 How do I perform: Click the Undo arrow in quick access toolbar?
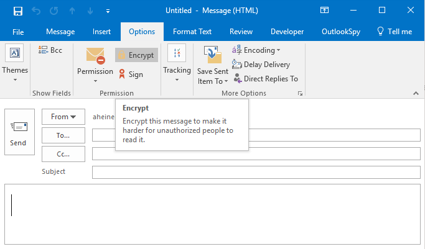36,11
